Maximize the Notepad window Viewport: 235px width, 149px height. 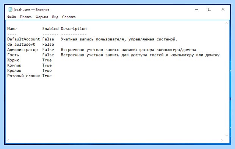(x=210, y=9)
